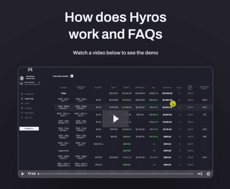
Task: Click the subtitle Watch a video below to see the demo
Action: click(x=116, y=53)
